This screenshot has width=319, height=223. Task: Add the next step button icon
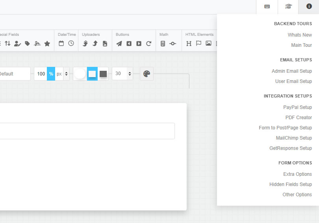pos(139,44)
